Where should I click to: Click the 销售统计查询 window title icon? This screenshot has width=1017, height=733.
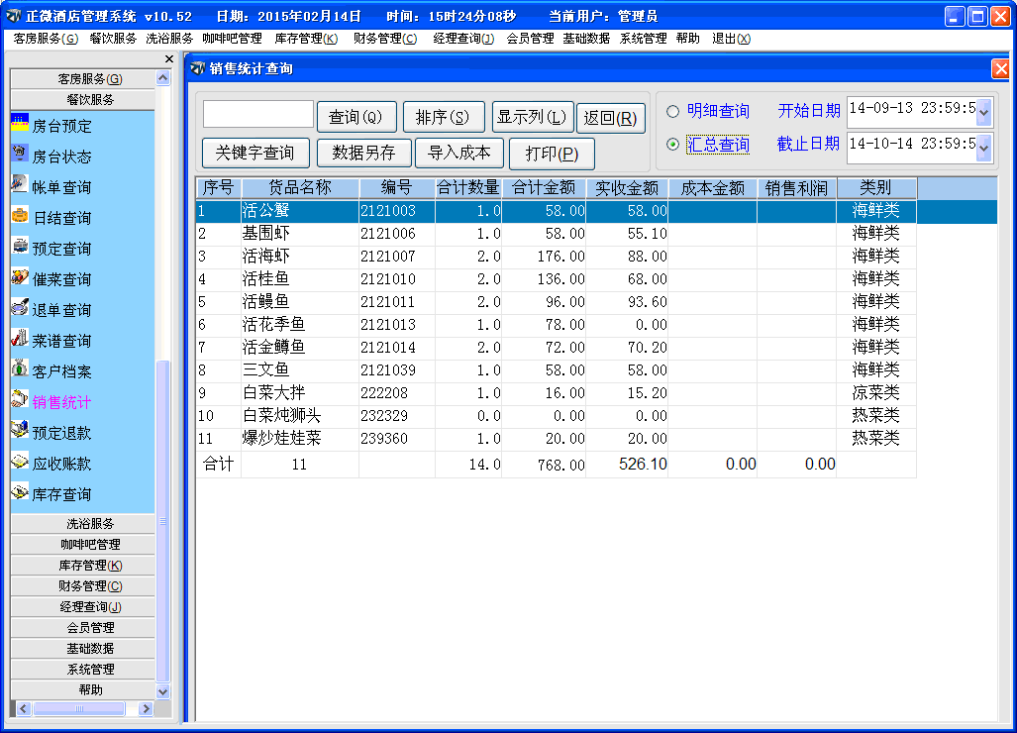[198, 68]
